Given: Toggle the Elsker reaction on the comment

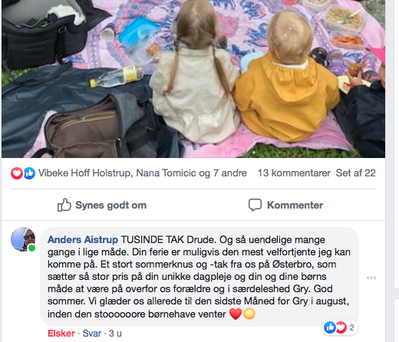Looking at the screenshot, I should (61, 334).
